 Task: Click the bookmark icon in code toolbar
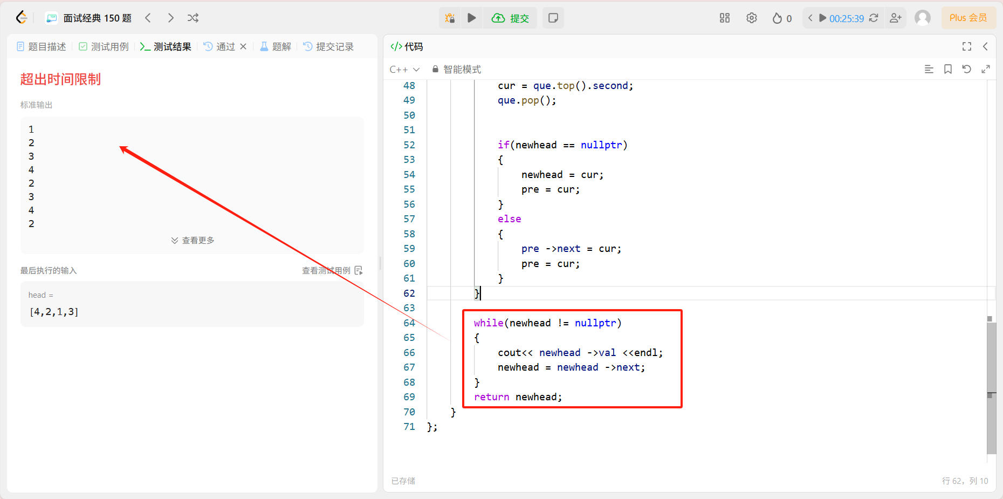click(x=947, y=69)
